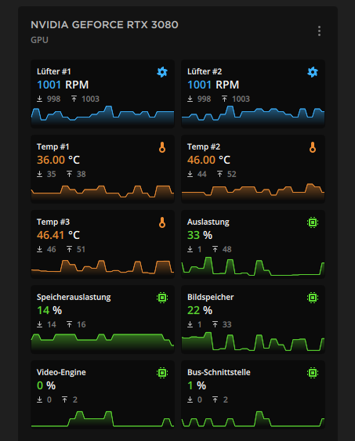Click the minimum 998 value in Lüfter #1

(x=53, y=99)
